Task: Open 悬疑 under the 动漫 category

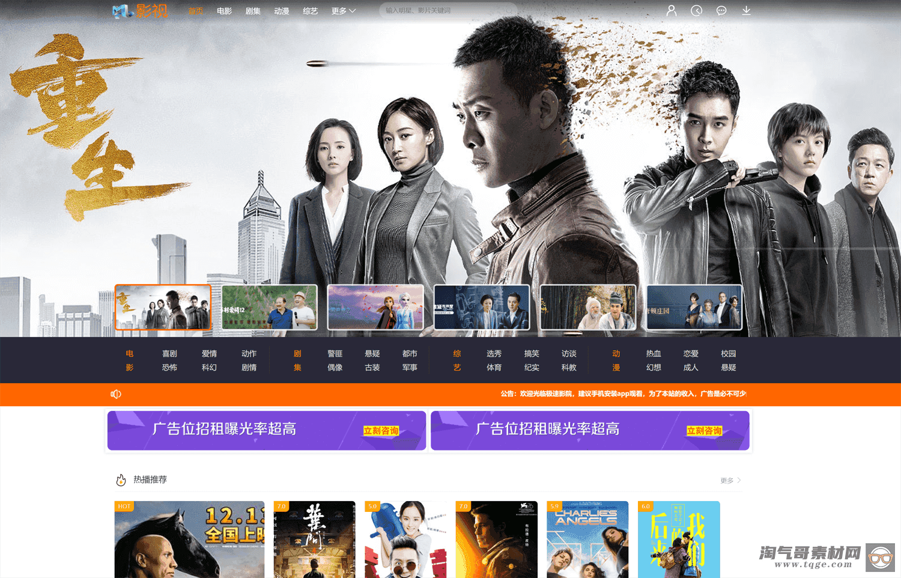Action: pos(729,368)
